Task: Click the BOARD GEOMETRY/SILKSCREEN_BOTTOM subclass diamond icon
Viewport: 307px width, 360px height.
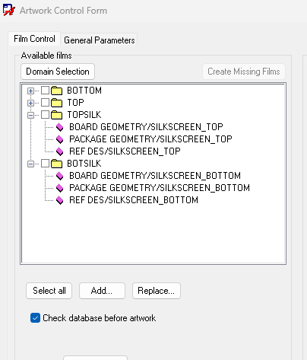Action: [60, 176]
